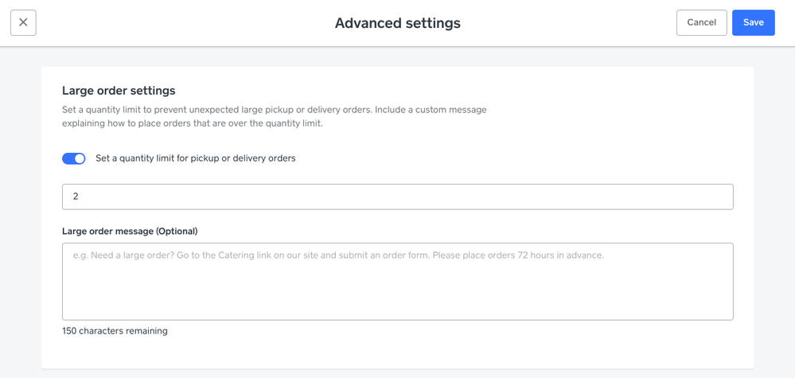The image size is (795, 378).
Task: Click the word "(Optional)" in the message label
Action: click(x=177, y=232)
